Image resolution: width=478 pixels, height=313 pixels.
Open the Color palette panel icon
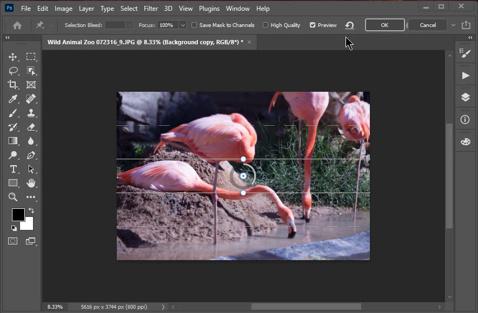coord(465,142)
